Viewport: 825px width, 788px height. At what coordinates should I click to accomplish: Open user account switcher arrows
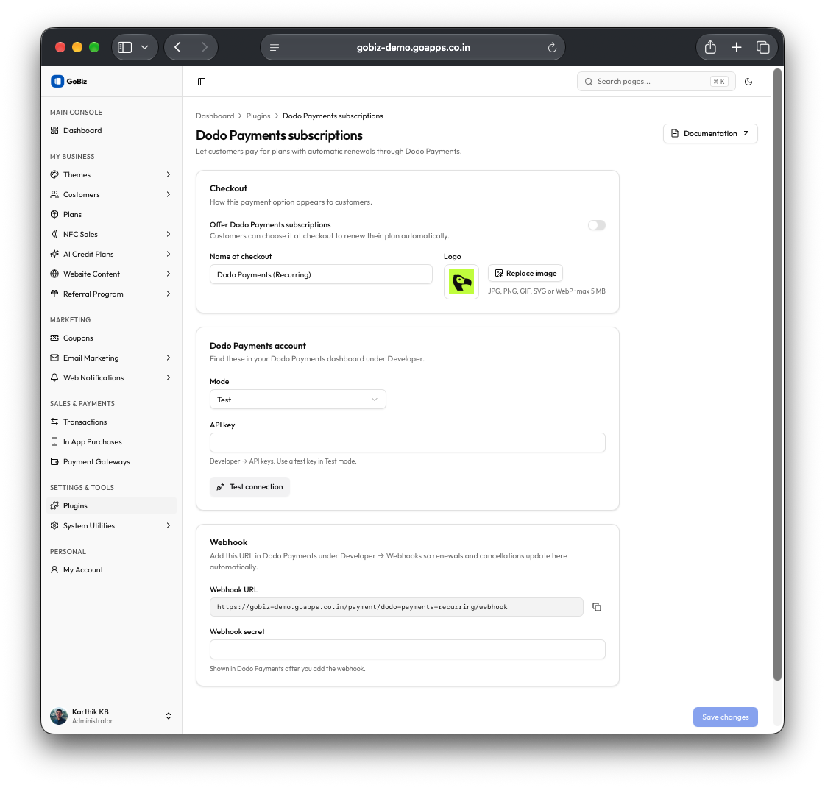click(x=169, y=716)
